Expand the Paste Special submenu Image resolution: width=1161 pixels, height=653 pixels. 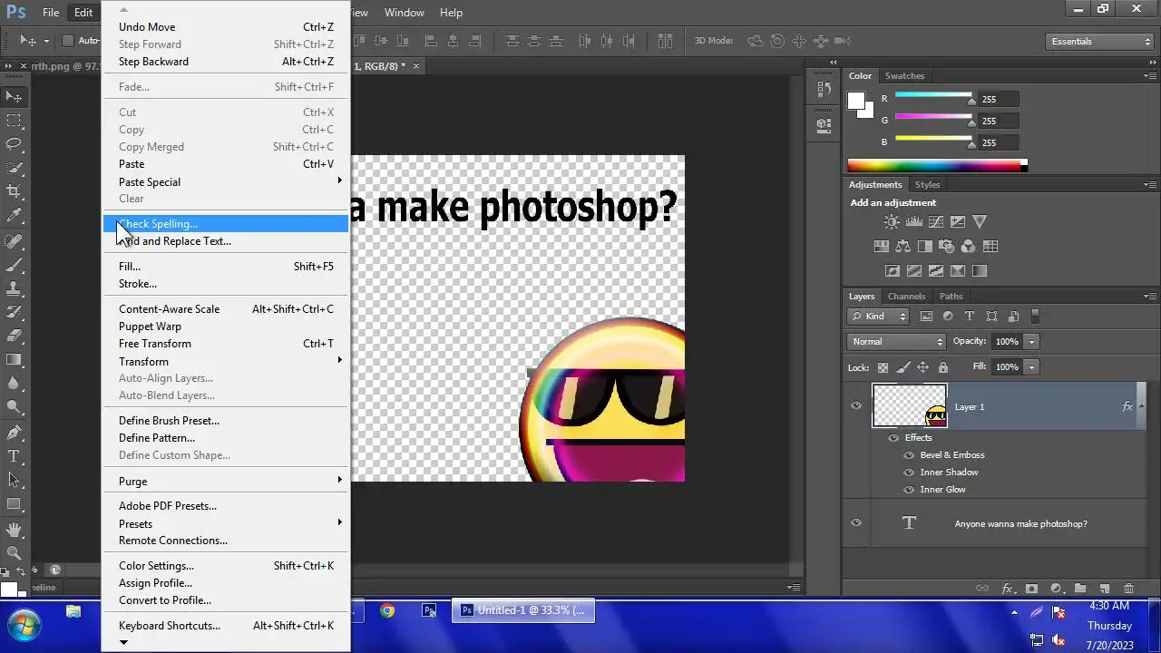click(x=226, y=182)
